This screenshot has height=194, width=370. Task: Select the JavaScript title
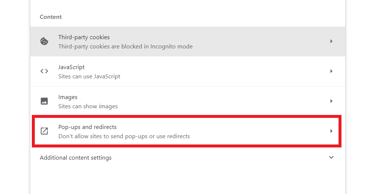[71, 67]
